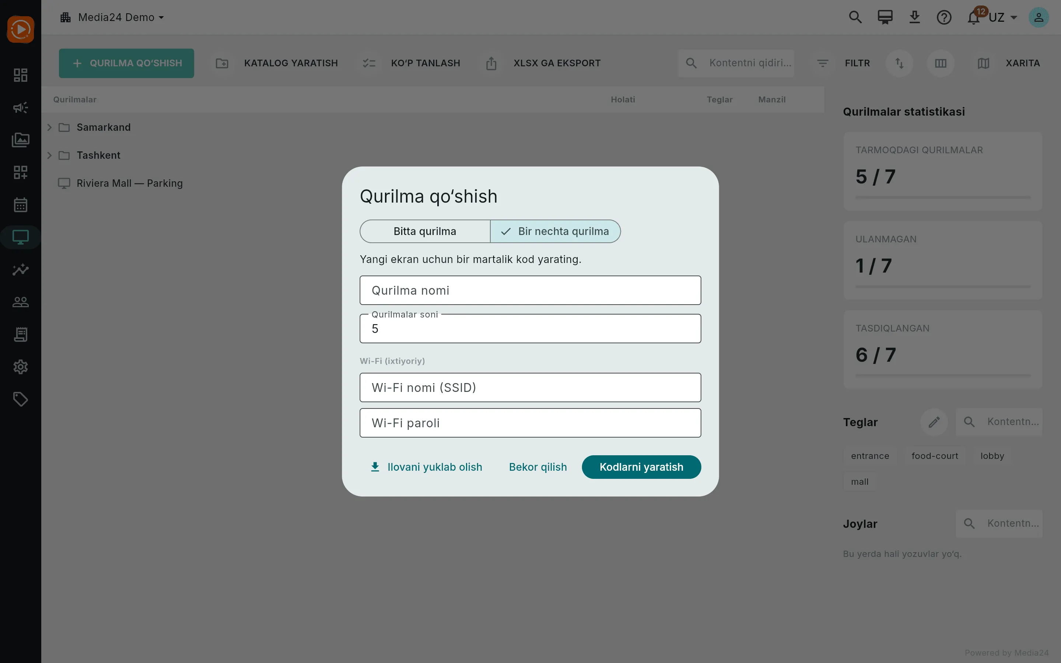Image resolution: width=1061 pixels, height=663 pixels.
Task: Click the Kodlarni yaratish button
Action: pos(641,467)
